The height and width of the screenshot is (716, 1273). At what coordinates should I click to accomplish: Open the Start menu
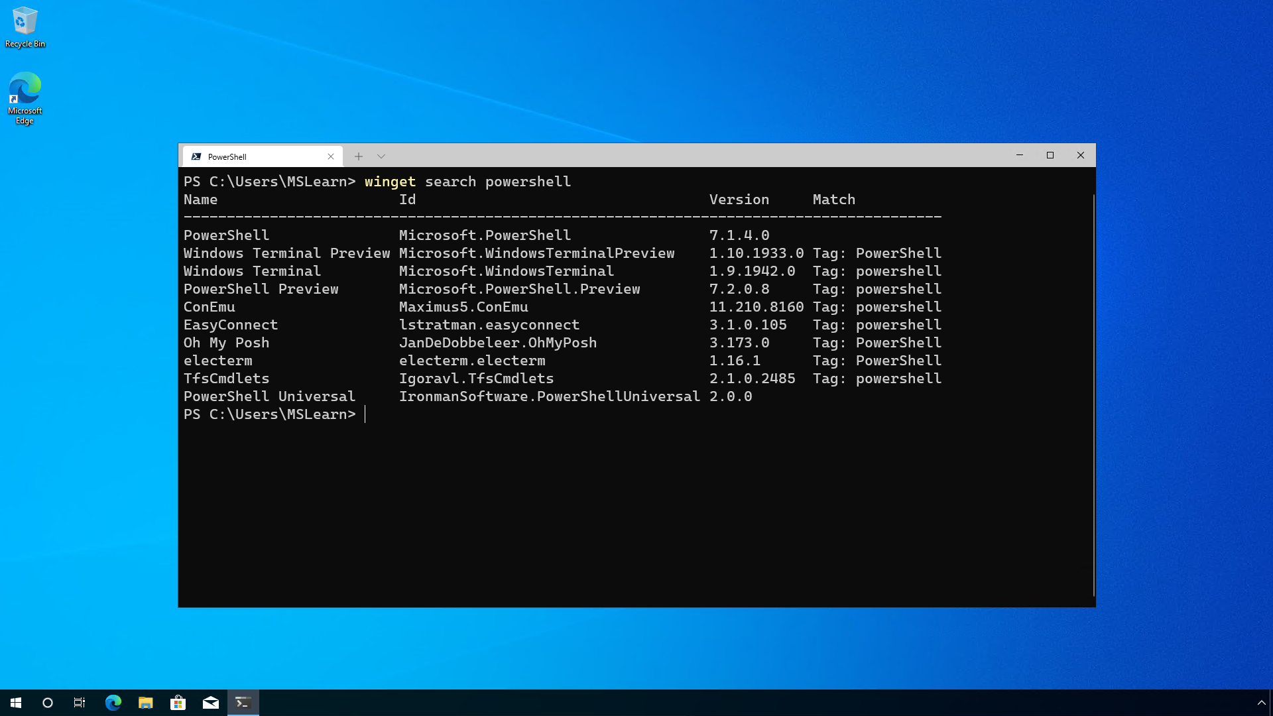click(15, 702)
